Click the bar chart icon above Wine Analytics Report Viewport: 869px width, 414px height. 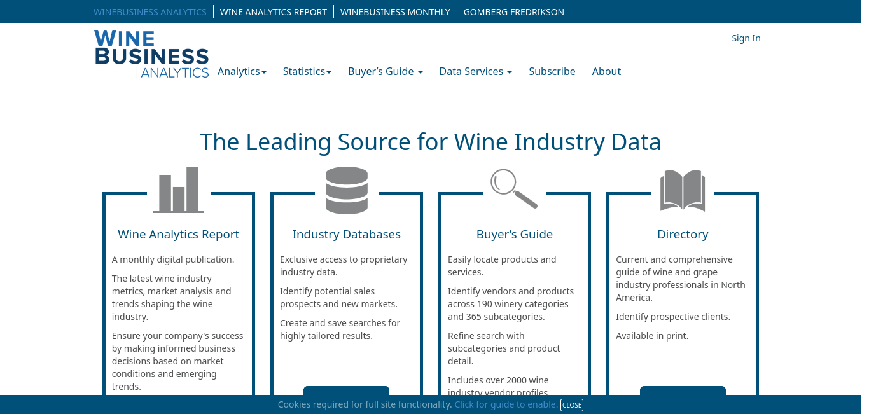pos(179,190)
